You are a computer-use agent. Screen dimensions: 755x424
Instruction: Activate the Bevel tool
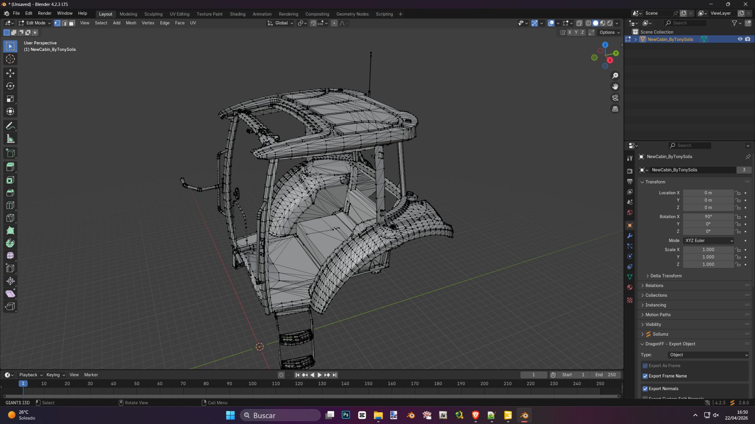(x=10, y=193)
